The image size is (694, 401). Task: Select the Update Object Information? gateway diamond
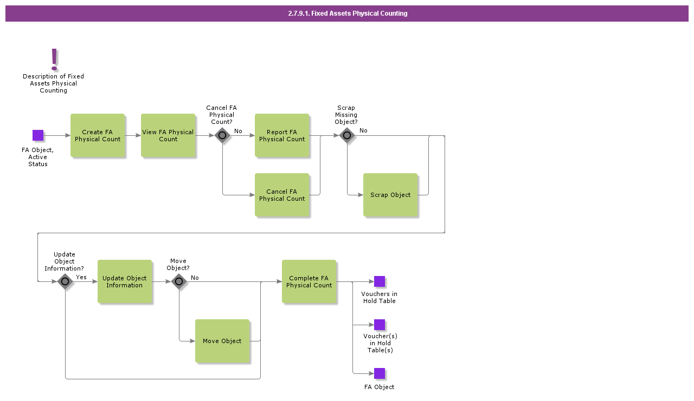coord(65,281)
